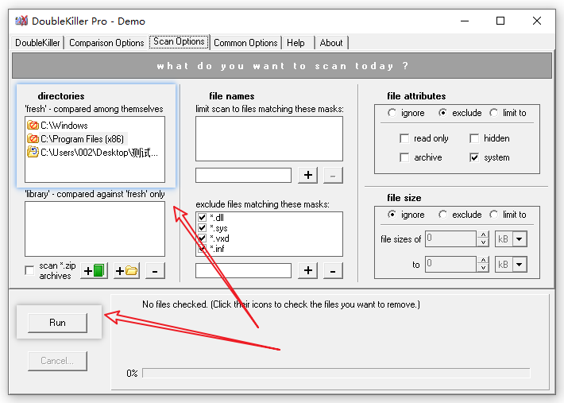Click the exclude mask text input field
The height and width of the screenshot is (403, 564).
pyautogui.click(x=244, y=270)
